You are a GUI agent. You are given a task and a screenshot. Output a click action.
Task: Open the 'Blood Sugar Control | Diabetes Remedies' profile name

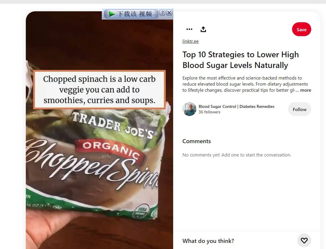(x=236, y=106)
